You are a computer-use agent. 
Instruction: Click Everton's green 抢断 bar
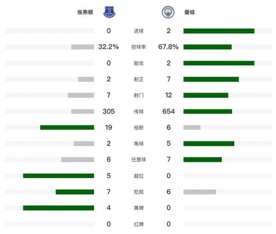tap(67, 127)
